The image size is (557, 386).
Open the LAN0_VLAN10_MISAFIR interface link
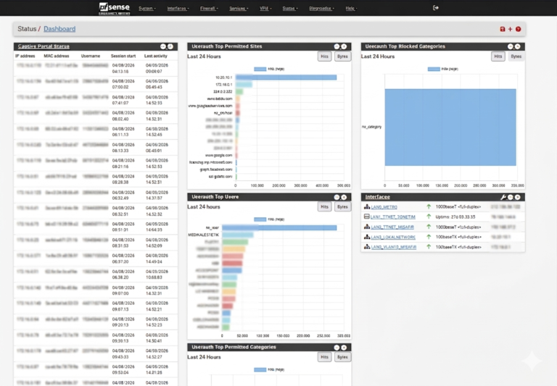(394, 247)
